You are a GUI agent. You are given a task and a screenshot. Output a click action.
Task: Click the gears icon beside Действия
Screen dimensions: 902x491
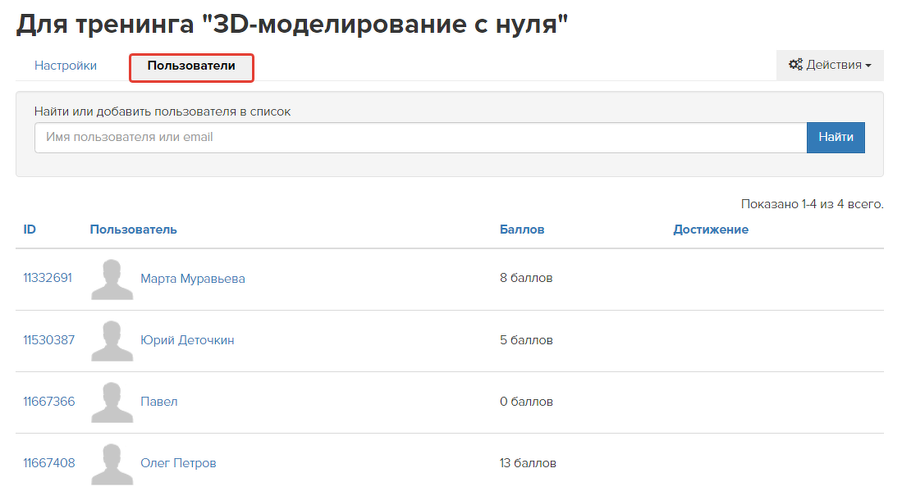[795, 64]
